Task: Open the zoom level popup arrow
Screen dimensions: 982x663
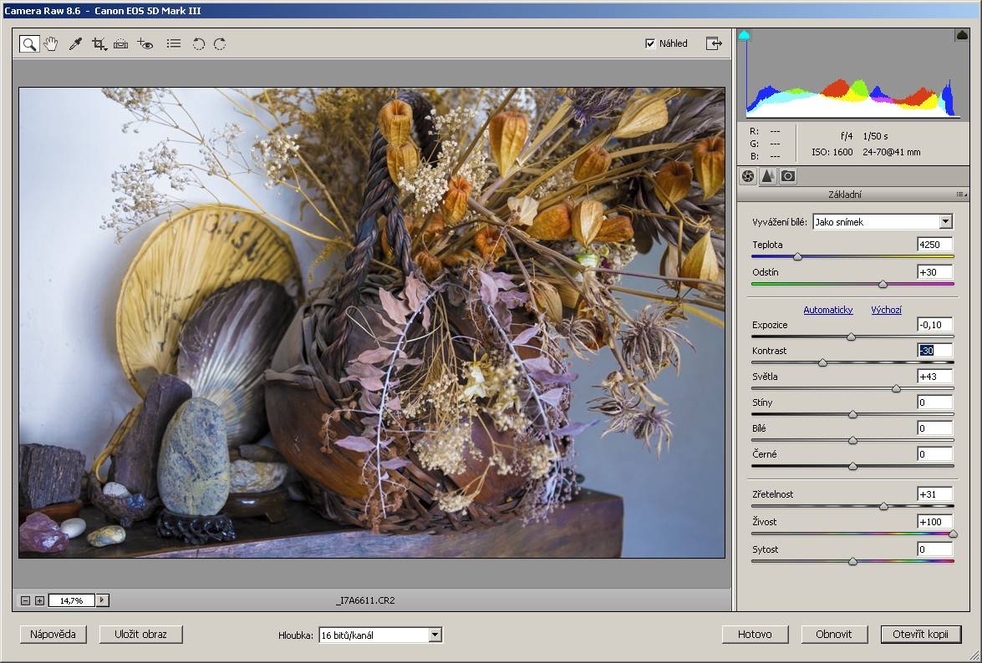Action: (103, 600)
